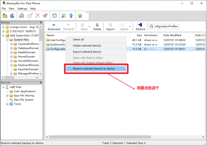Pin the Backups panel
Image resolution: width=207 pixels, height=146 pixels.
(41, 22)
